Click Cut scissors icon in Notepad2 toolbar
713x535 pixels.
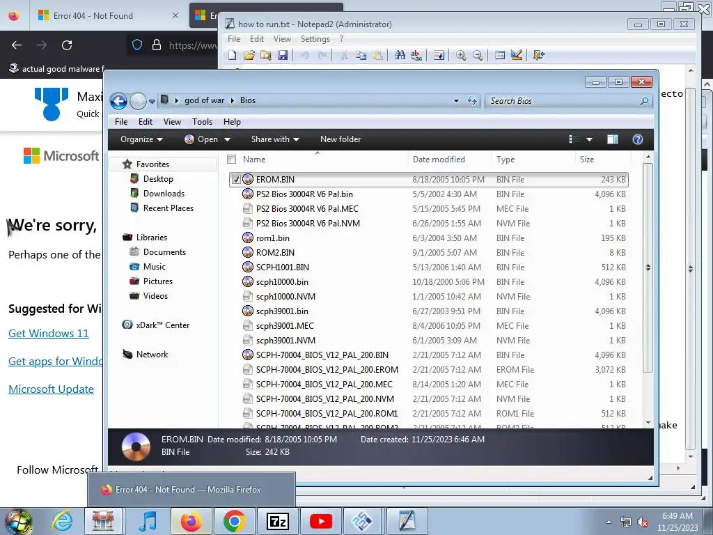344,55
